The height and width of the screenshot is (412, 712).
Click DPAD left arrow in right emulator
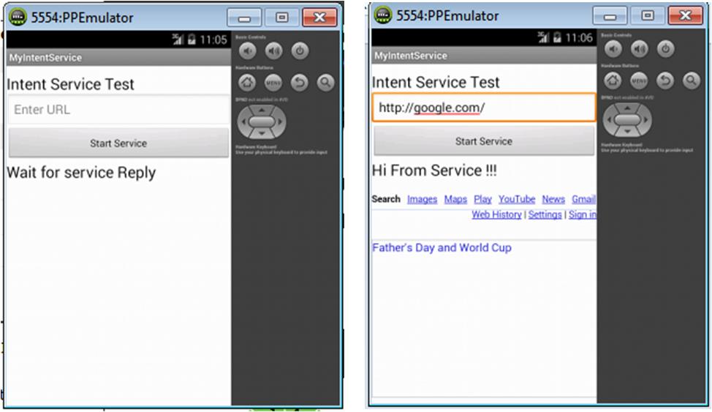coord(609,119)
